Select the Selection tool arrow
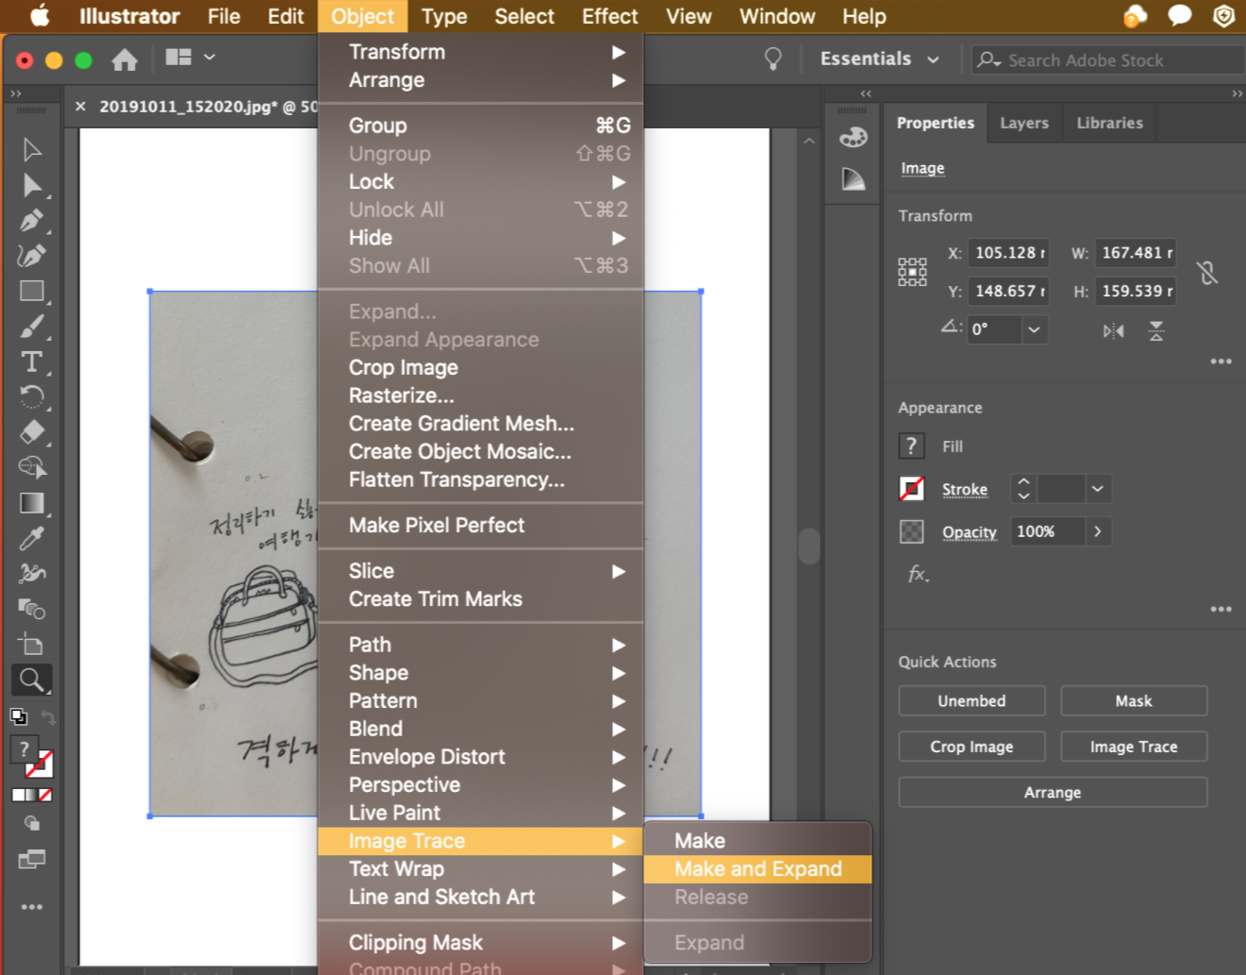This screenshot has width=1246, height=975. click(31, 150)
